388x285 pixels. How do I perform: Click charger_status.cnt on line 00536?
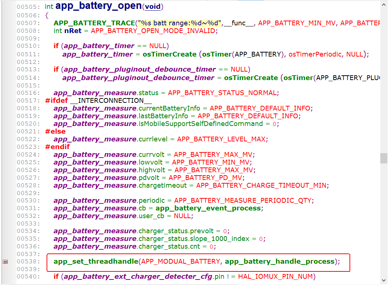tap(169, 246)
